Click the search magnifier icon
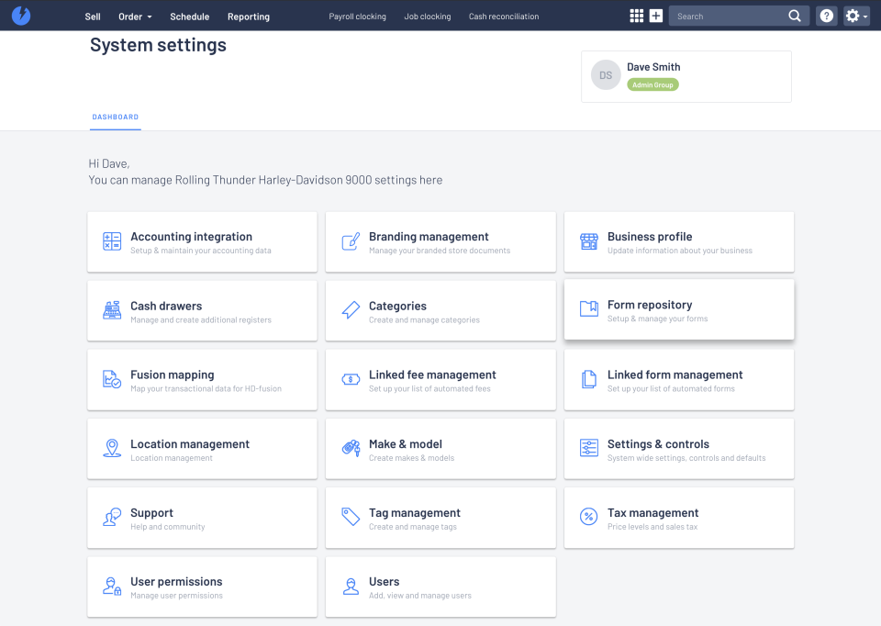Screen dimensions: 881x626 pyautogui.click(x=795, y=16)
